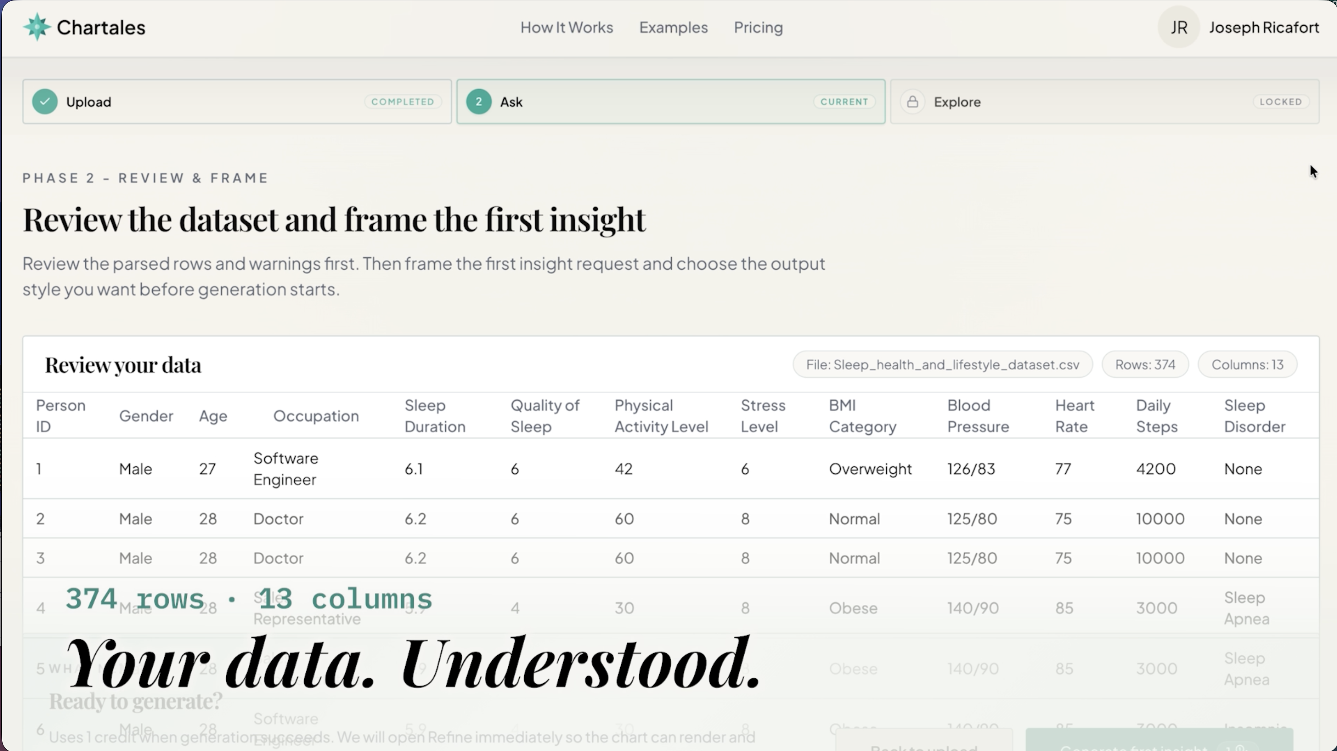Click the Rows: 374 badge

coord(1145,364)
